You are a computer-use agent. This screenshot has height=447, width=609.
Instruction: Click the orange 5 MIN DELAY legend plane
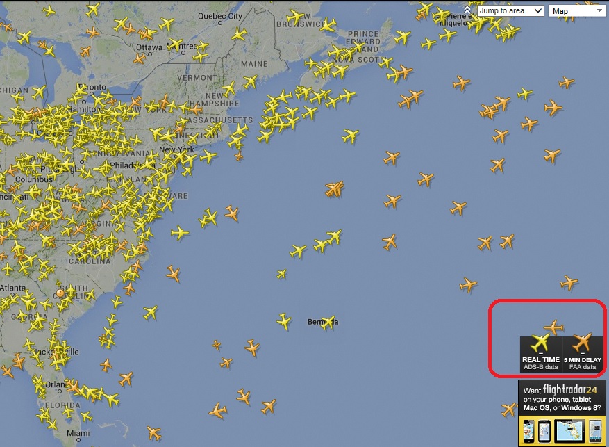(x=582, y=343)
